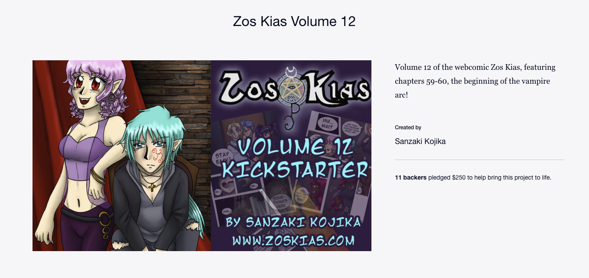Viewport: 589px width, 278px height.
Task: Click the red tattoo on the boy's cheek
Action: click(158, 155)
